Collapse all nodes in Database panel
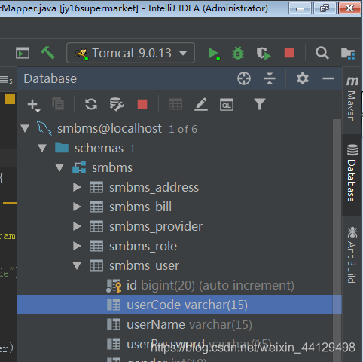 pos(270,78)
